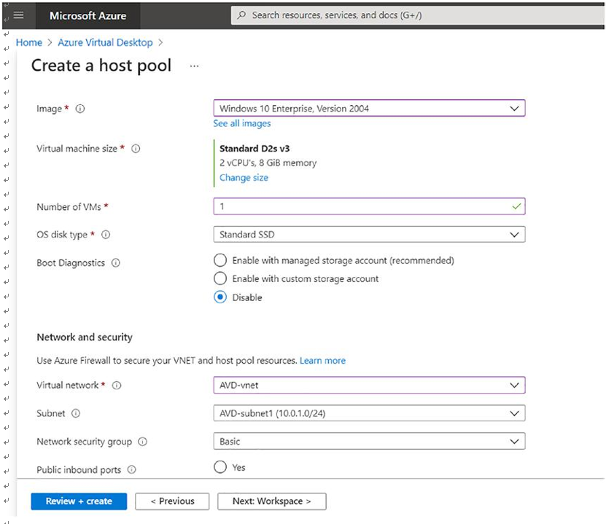606x524 pixels.
Task: Click the Number of VMs field
Action: click(x=369, y=206)
